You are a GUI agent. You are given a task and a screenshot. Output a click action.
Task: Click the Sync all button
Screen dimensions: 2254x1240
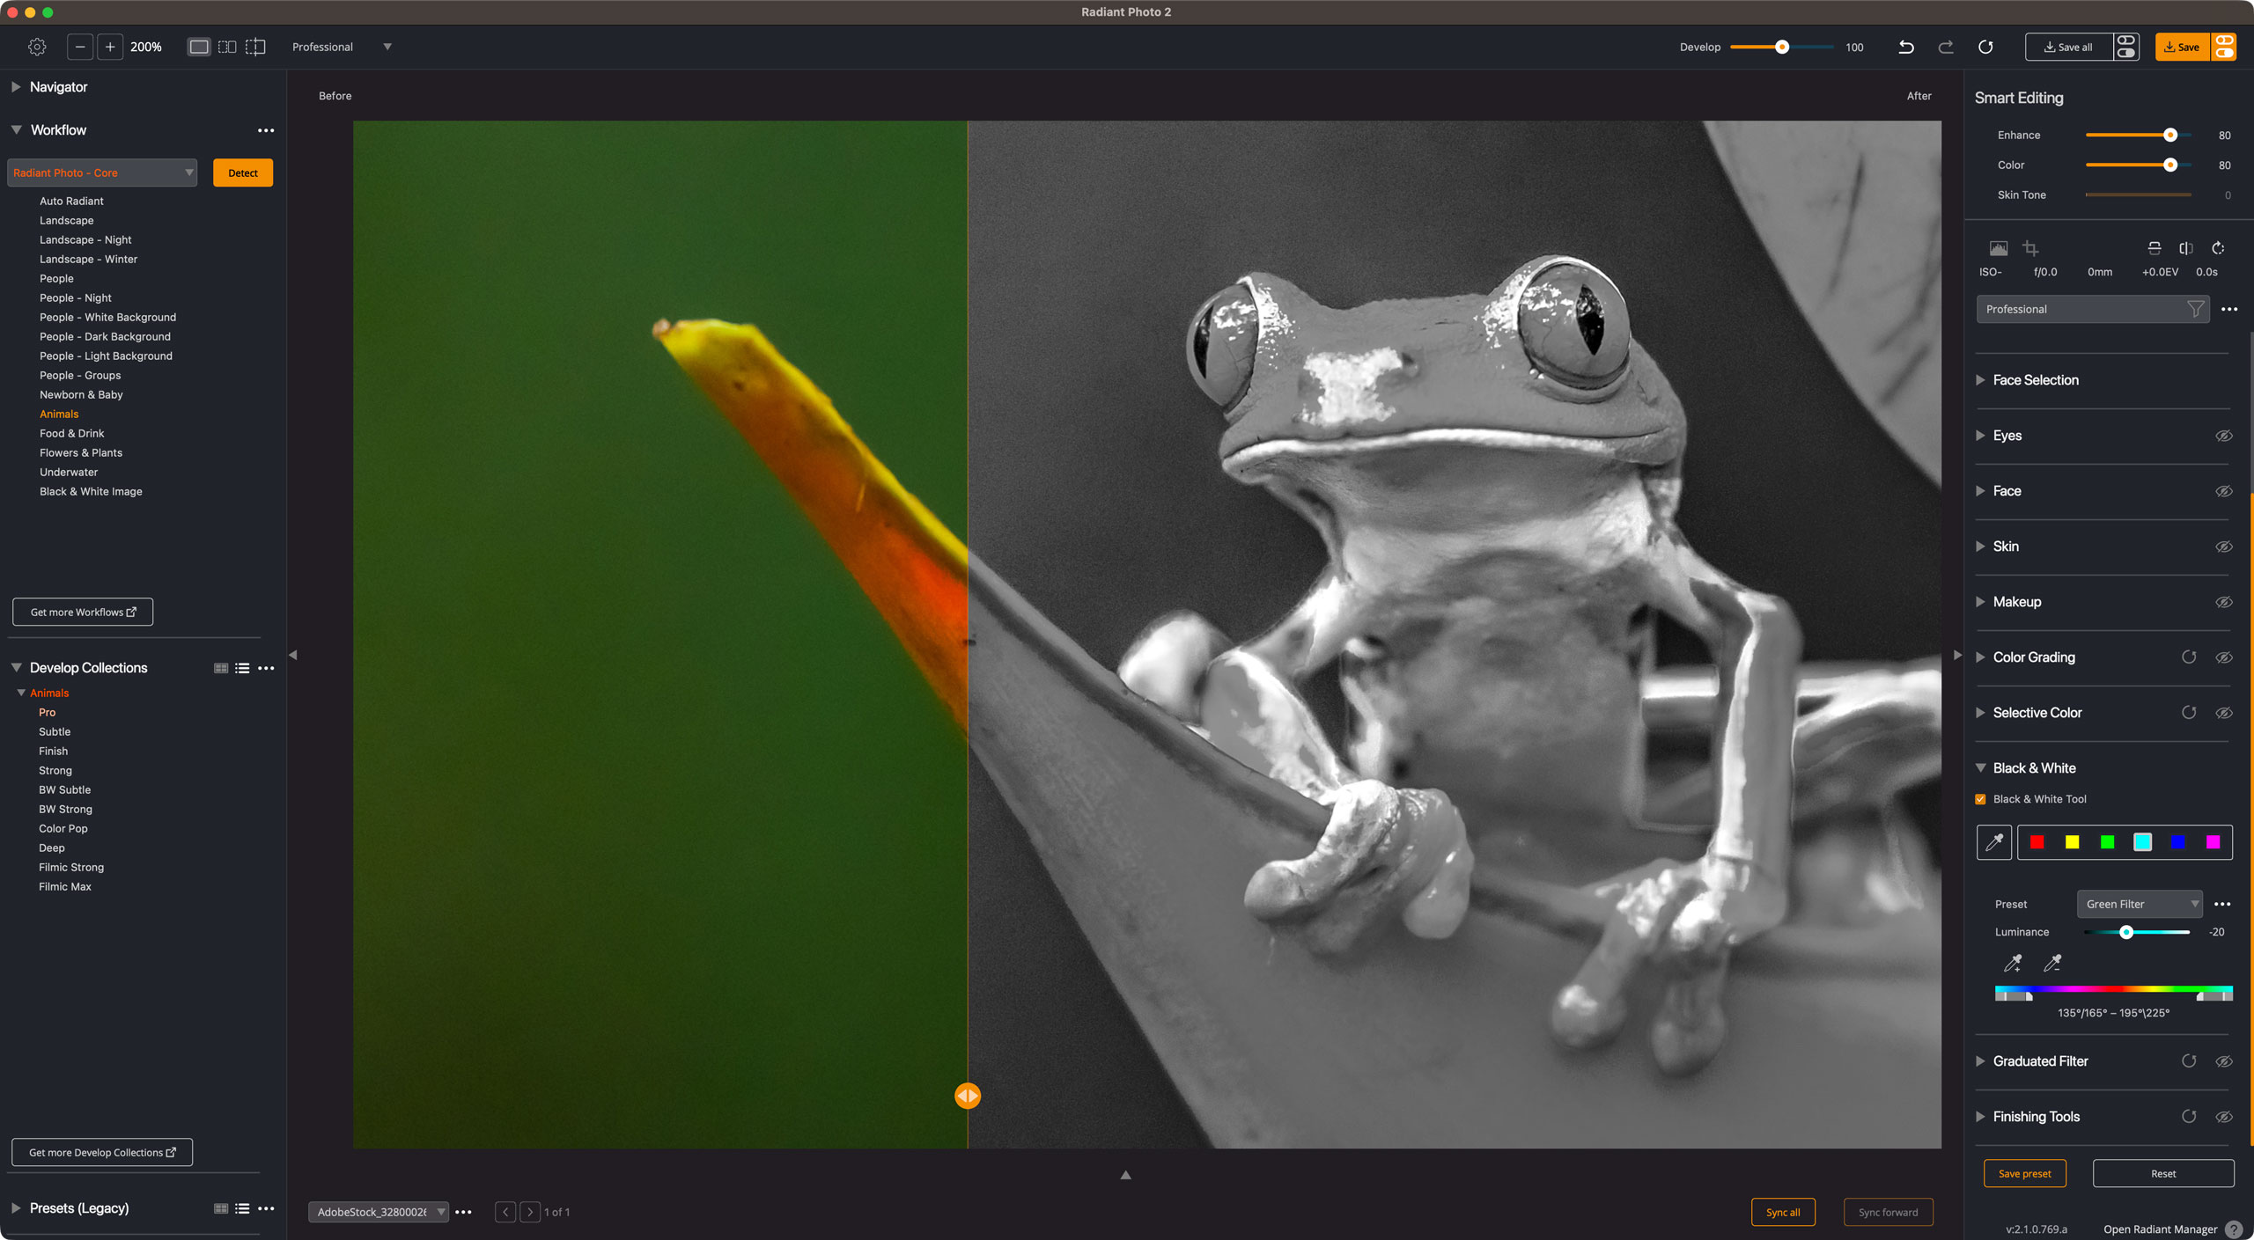1783,1212
